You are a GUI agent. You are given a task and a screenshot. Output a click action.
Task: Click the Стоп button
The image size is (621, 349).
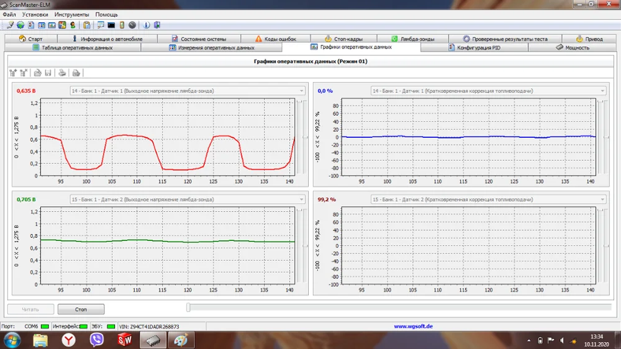pos(81,309)
